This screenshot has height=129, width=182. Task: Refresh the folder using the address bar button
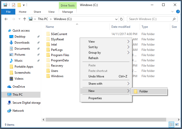[x=121, y=19]
